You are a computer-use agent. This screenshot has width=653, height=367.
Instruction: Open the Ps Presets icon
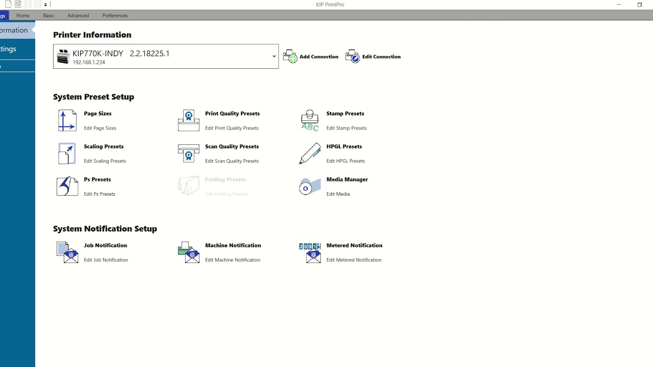67,186
